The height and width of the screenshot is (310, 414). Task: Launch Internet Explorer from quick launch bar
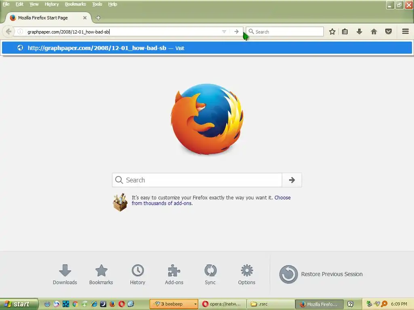click(94, 304)
